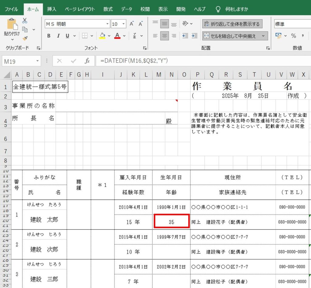Image resolution: width=311 pixels, height=288 pixels.
Task: Decrease font size with small A
Action: tap(141, 24)
